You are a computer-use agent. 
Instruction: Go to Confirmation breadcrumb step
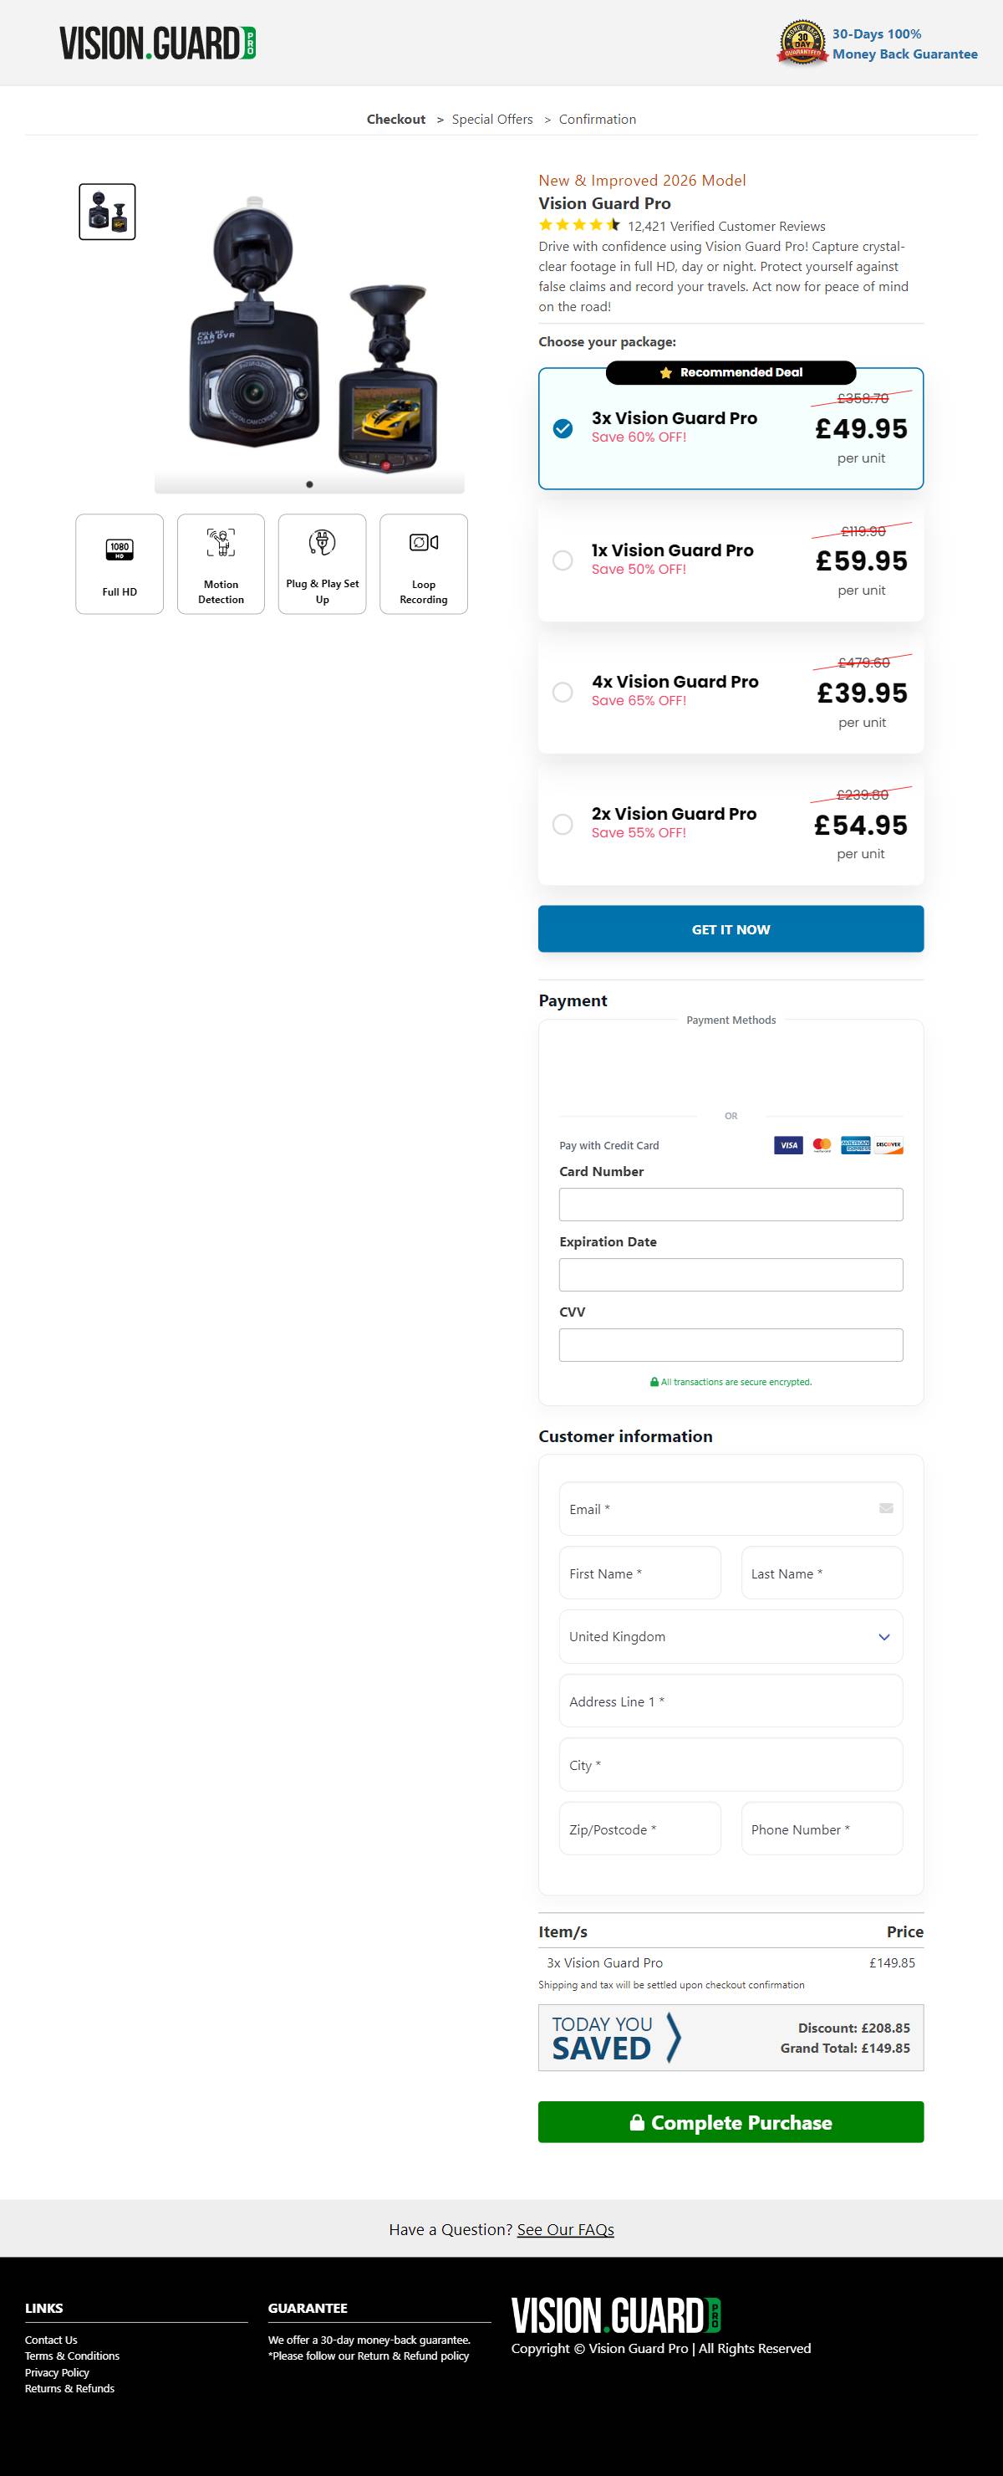[597, 119]
